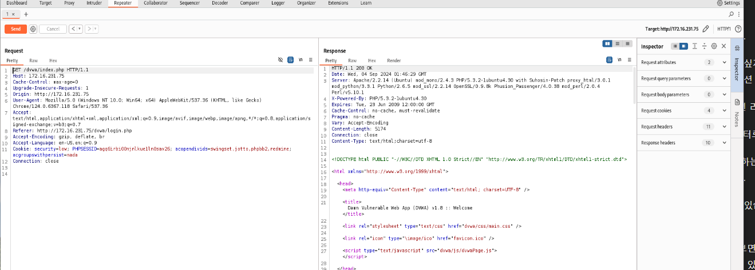The height and width of the screenshot is (270, 755).
Task: Go forward to next request in history
Action: pyautogui.click(x=89, y=29)
